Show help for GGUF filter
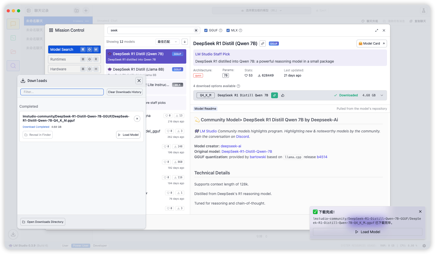 (221, 30)
